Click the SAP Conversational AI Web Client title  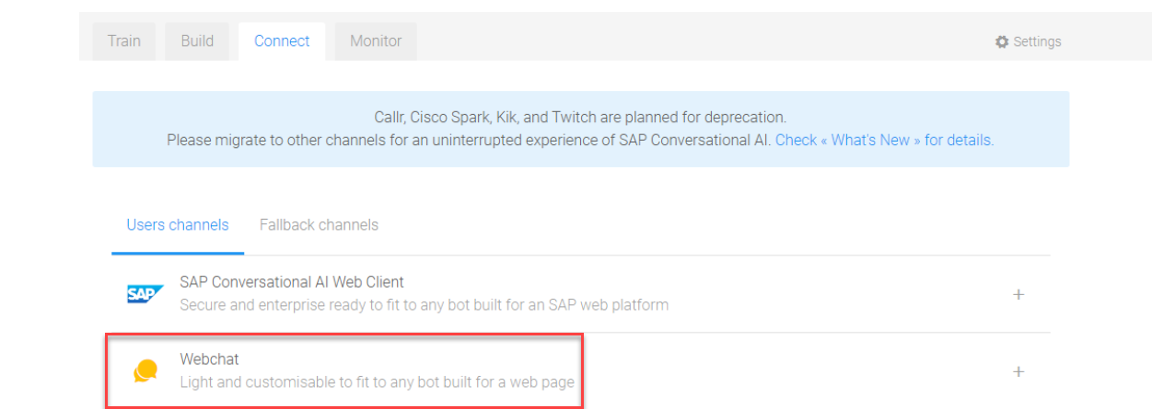click(x=292, y=282)
